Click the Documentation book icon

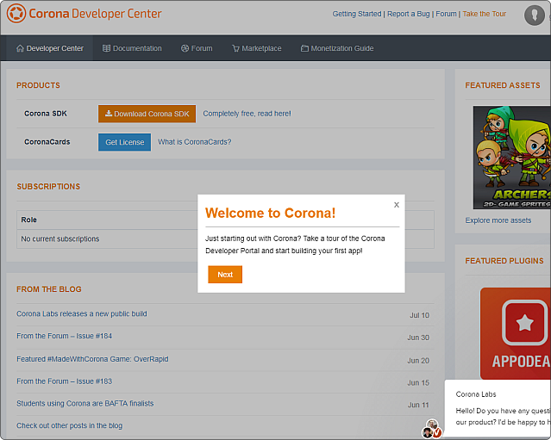(106, 48)
